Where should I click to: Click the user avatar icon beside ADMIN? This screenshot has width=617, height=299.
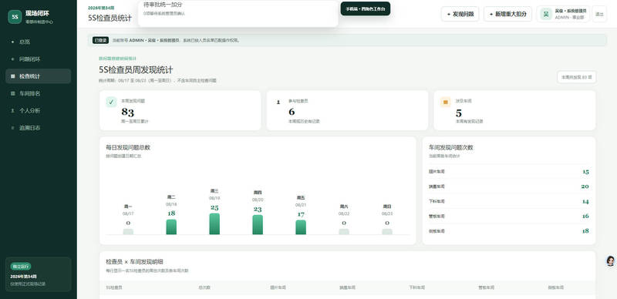point(546,14)
